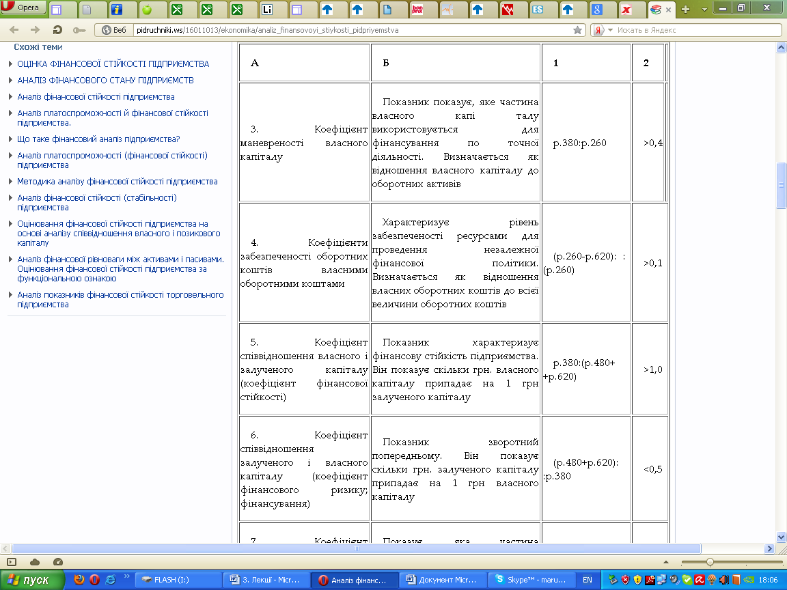
Task: Click the EN language indicator
Action: coord(588,580)
